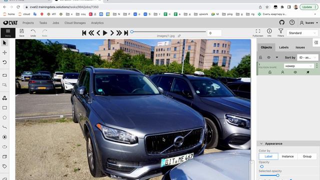The width and height of the screenshot is (320, 180).
Task: Select the draw points tool
Action: click(x=4, y=137)
